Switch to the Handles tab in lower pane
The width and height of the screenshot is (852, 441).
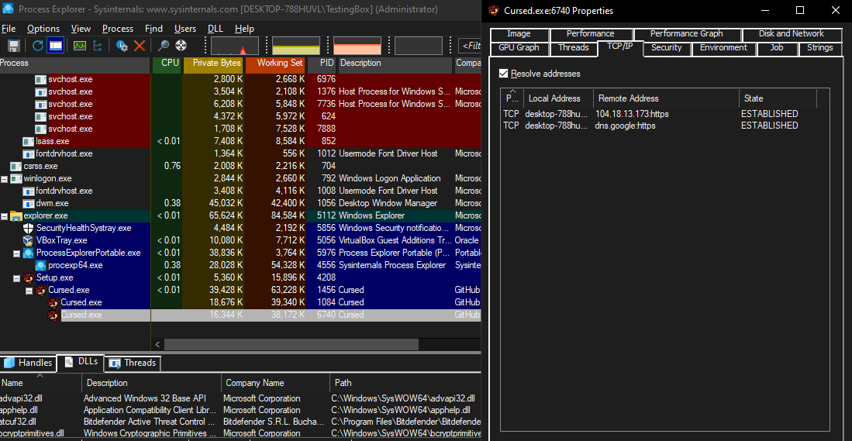click(28, 363)
